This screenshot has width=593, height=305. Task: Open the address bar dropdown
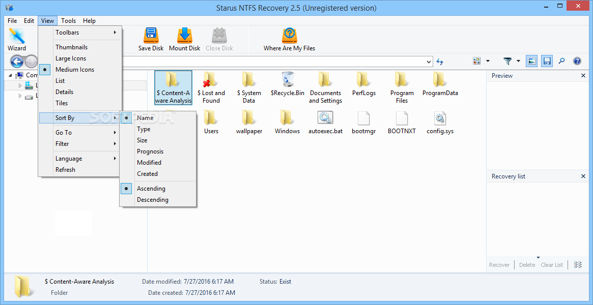429,61
